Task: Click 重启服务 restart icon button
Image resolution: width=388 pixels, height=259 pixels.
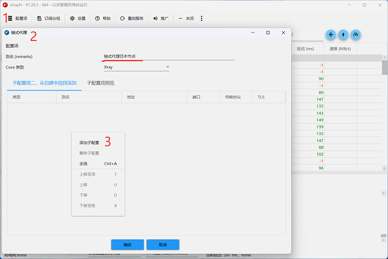Action: click(132, 19)
